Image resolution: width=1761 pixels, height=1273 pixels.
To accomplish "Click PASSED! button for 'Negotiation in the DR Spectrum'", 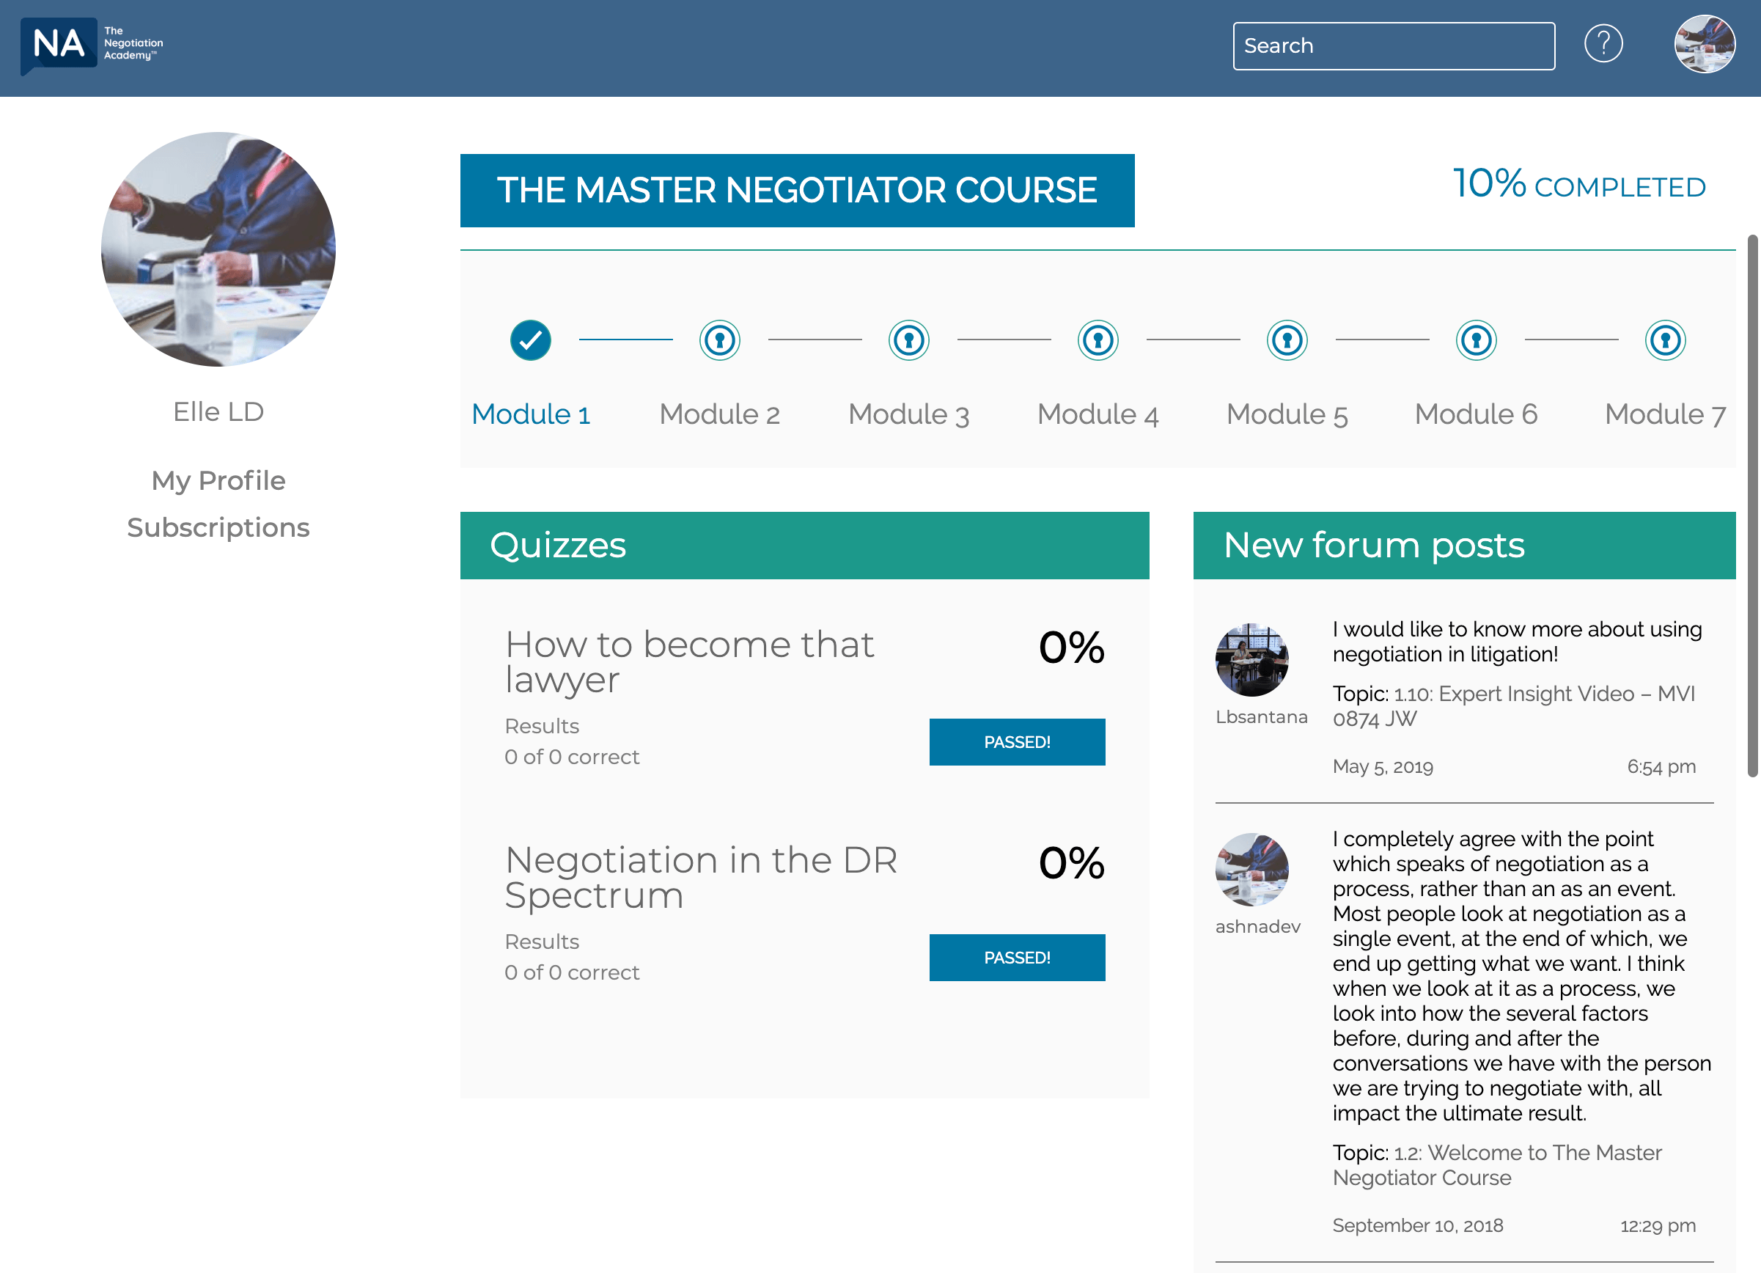I will point(1017,958).
